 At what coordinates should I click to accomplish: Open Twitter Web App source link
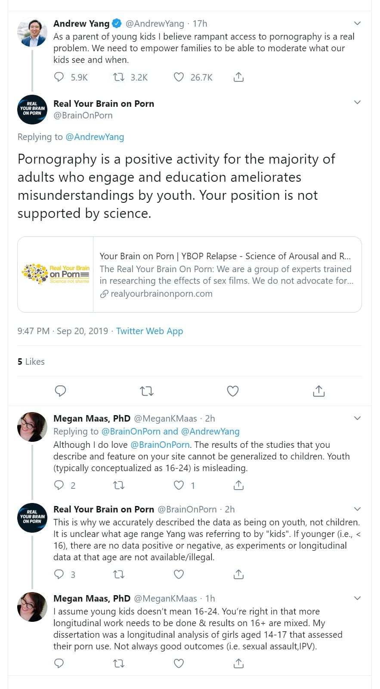(x=149, y=331)
